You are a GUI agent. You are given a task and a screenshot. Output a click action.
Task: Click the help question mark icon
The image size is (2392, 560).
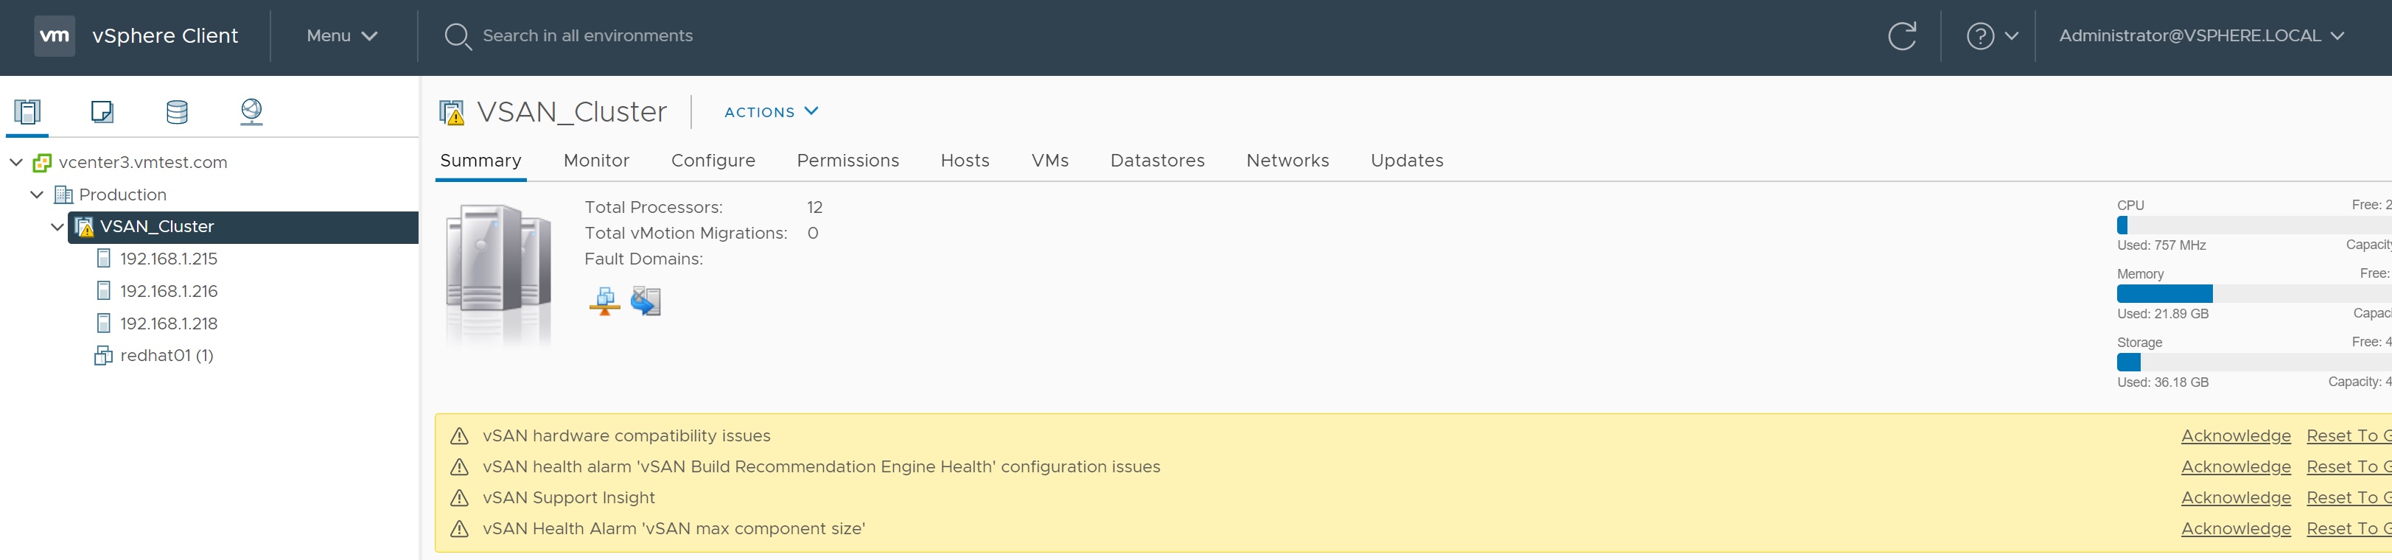tap(1980, 36)
